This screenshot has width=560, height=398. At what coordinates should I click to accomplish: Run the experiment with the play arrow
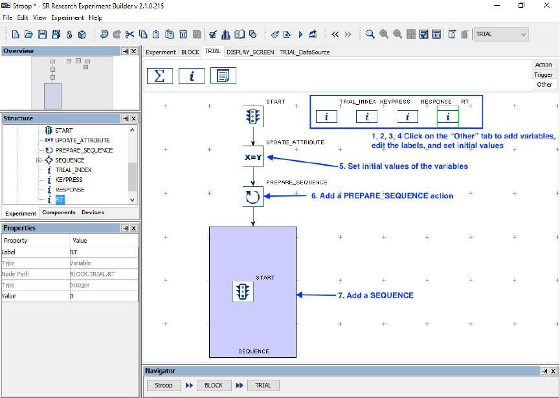(300, 34)
